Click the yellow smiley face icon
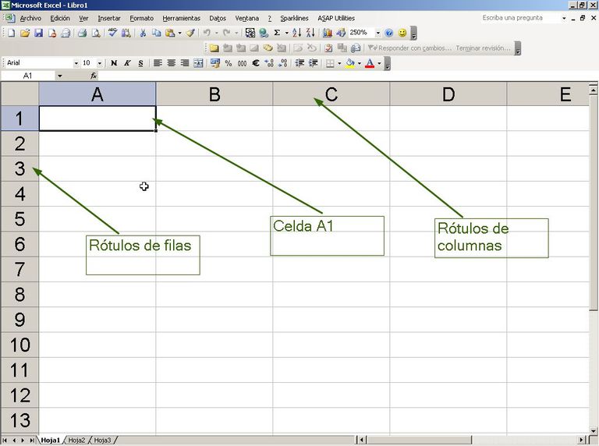The width and height of the screenshot is (599, 446). pos(402,33)
